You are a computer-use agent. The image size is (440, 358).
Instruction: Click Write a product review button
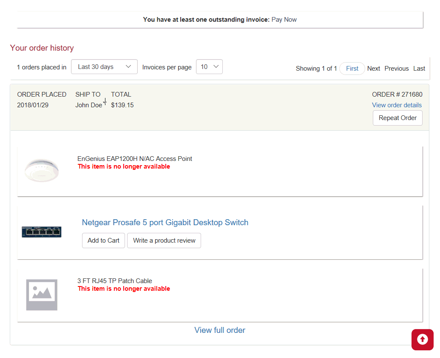(x=164, y=241)
